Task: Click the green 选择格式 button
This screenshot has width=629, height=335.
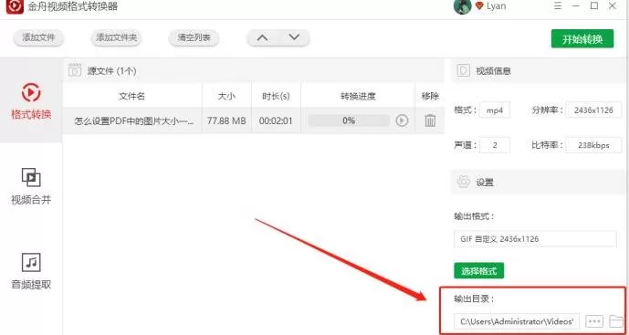Action: (x=479, y=271)
